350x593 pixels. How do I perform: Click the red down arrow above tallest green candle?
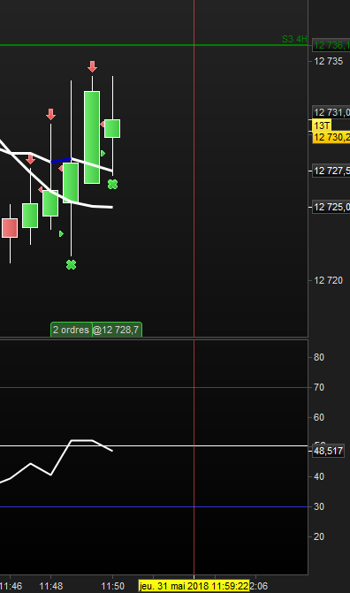(92, 66)
